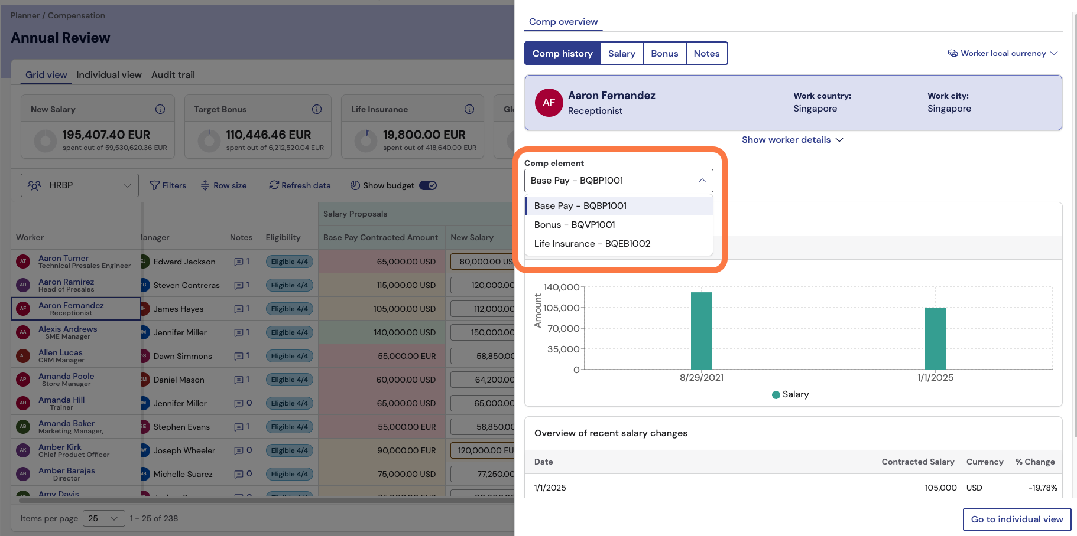Click the New Salary info icon

click(x=160, y=109)
